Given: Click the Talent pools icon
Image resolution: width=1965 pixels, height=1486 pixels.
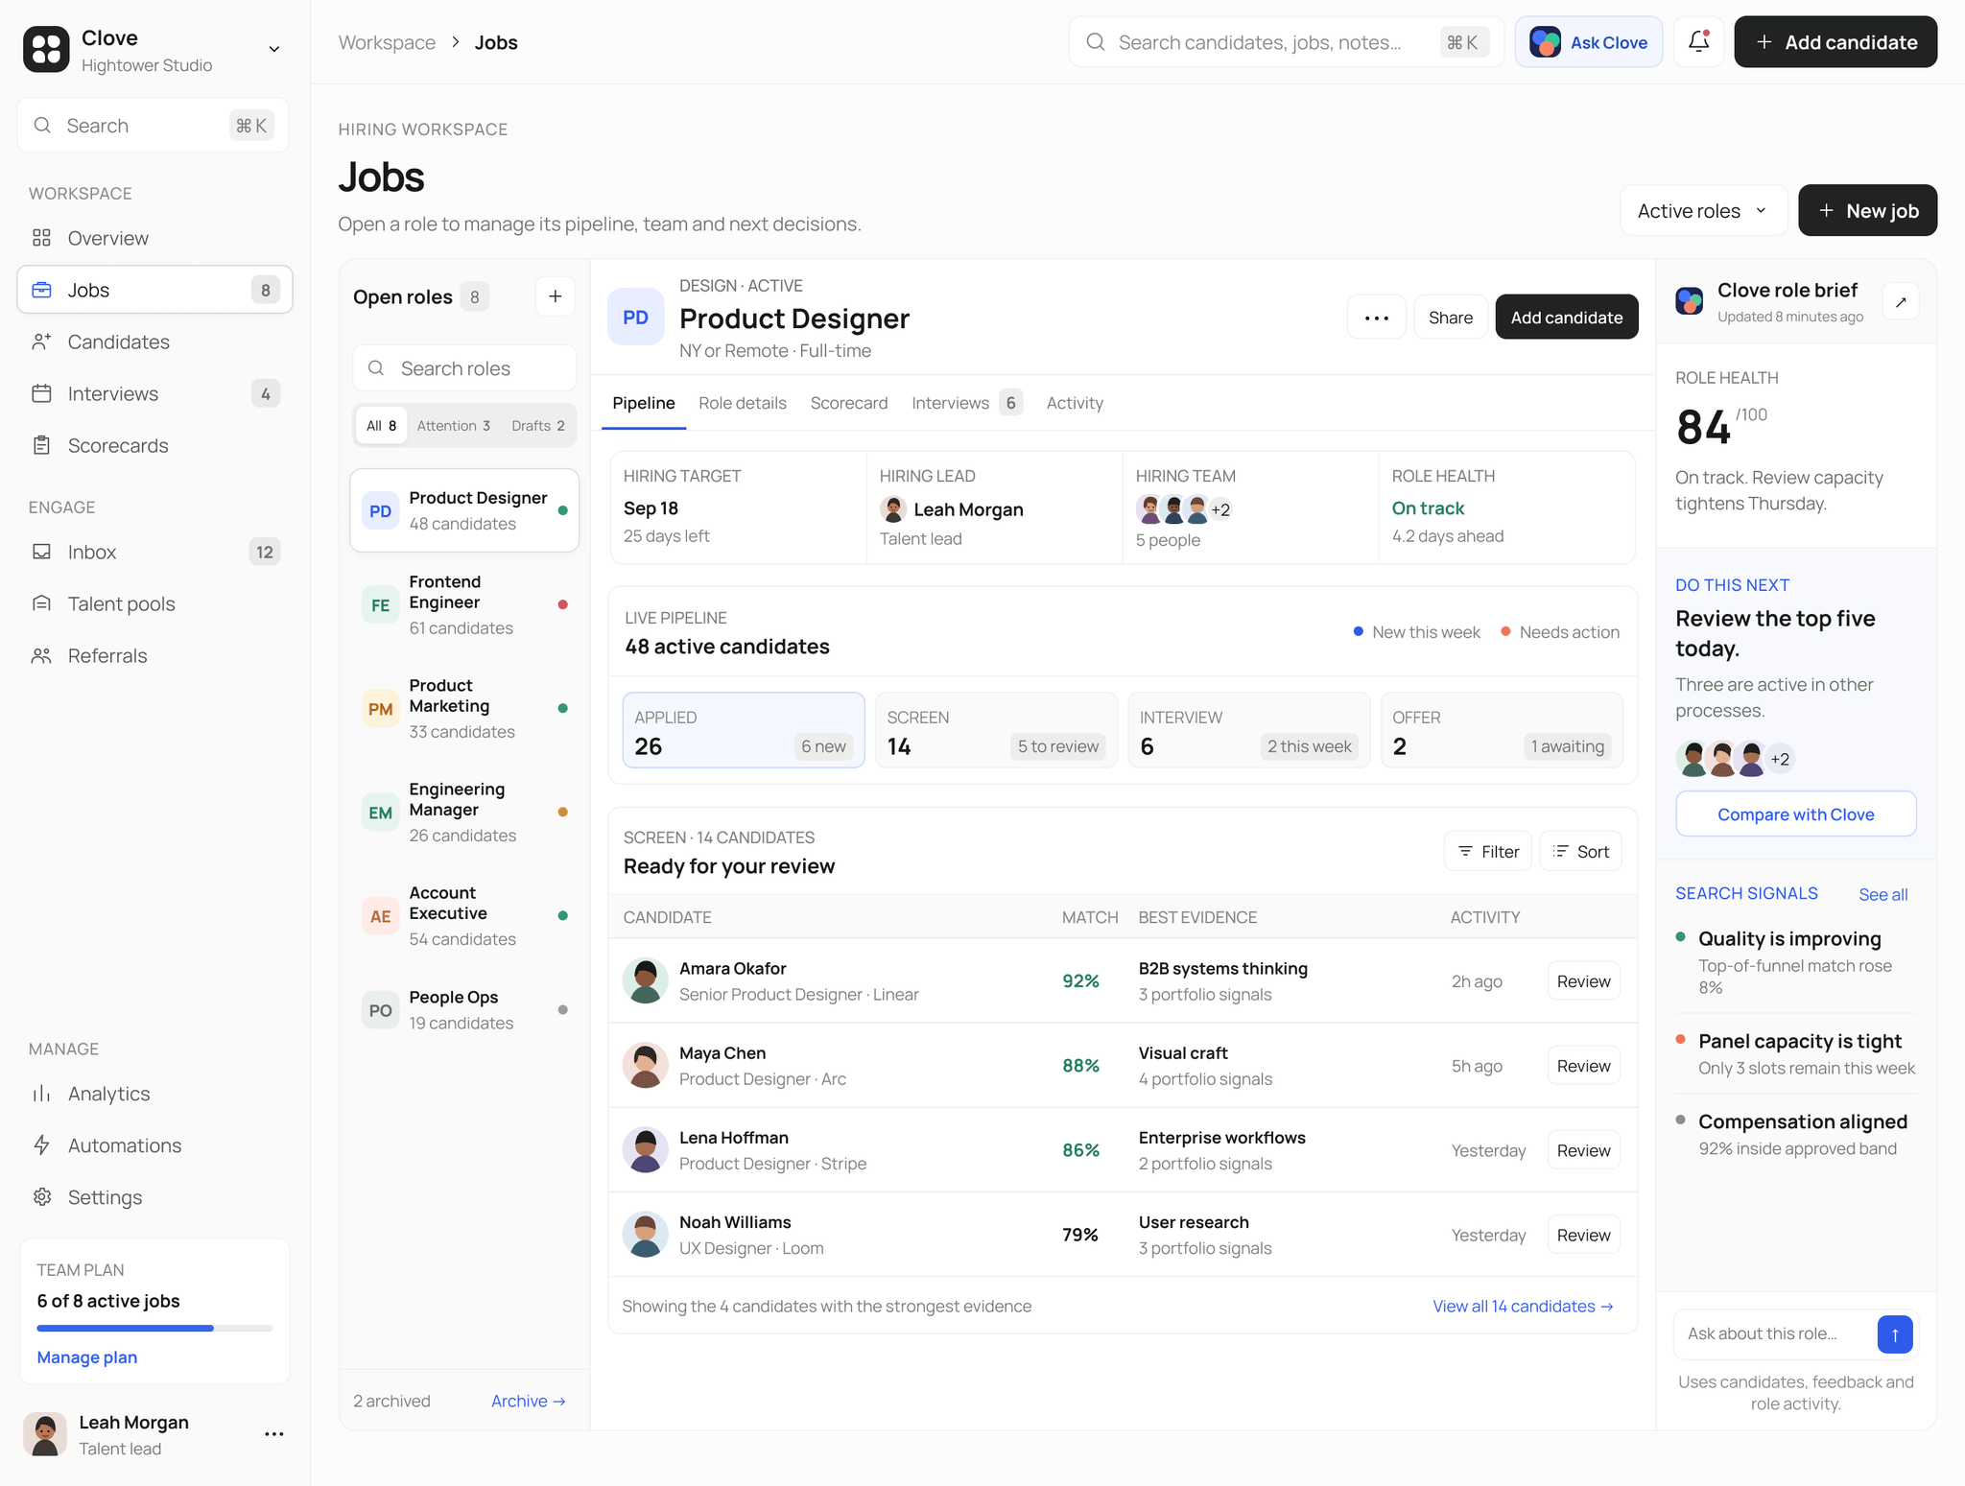Looking at the screenshot, I should click(x=41, y=603).
